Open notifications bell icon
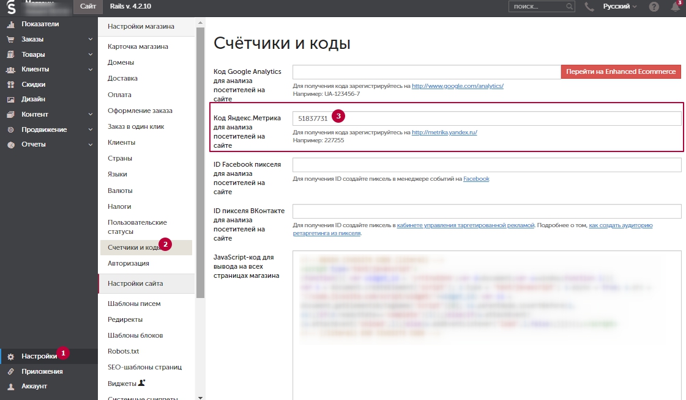The width and height of the screenshot is (686, 400). [675, 7]
